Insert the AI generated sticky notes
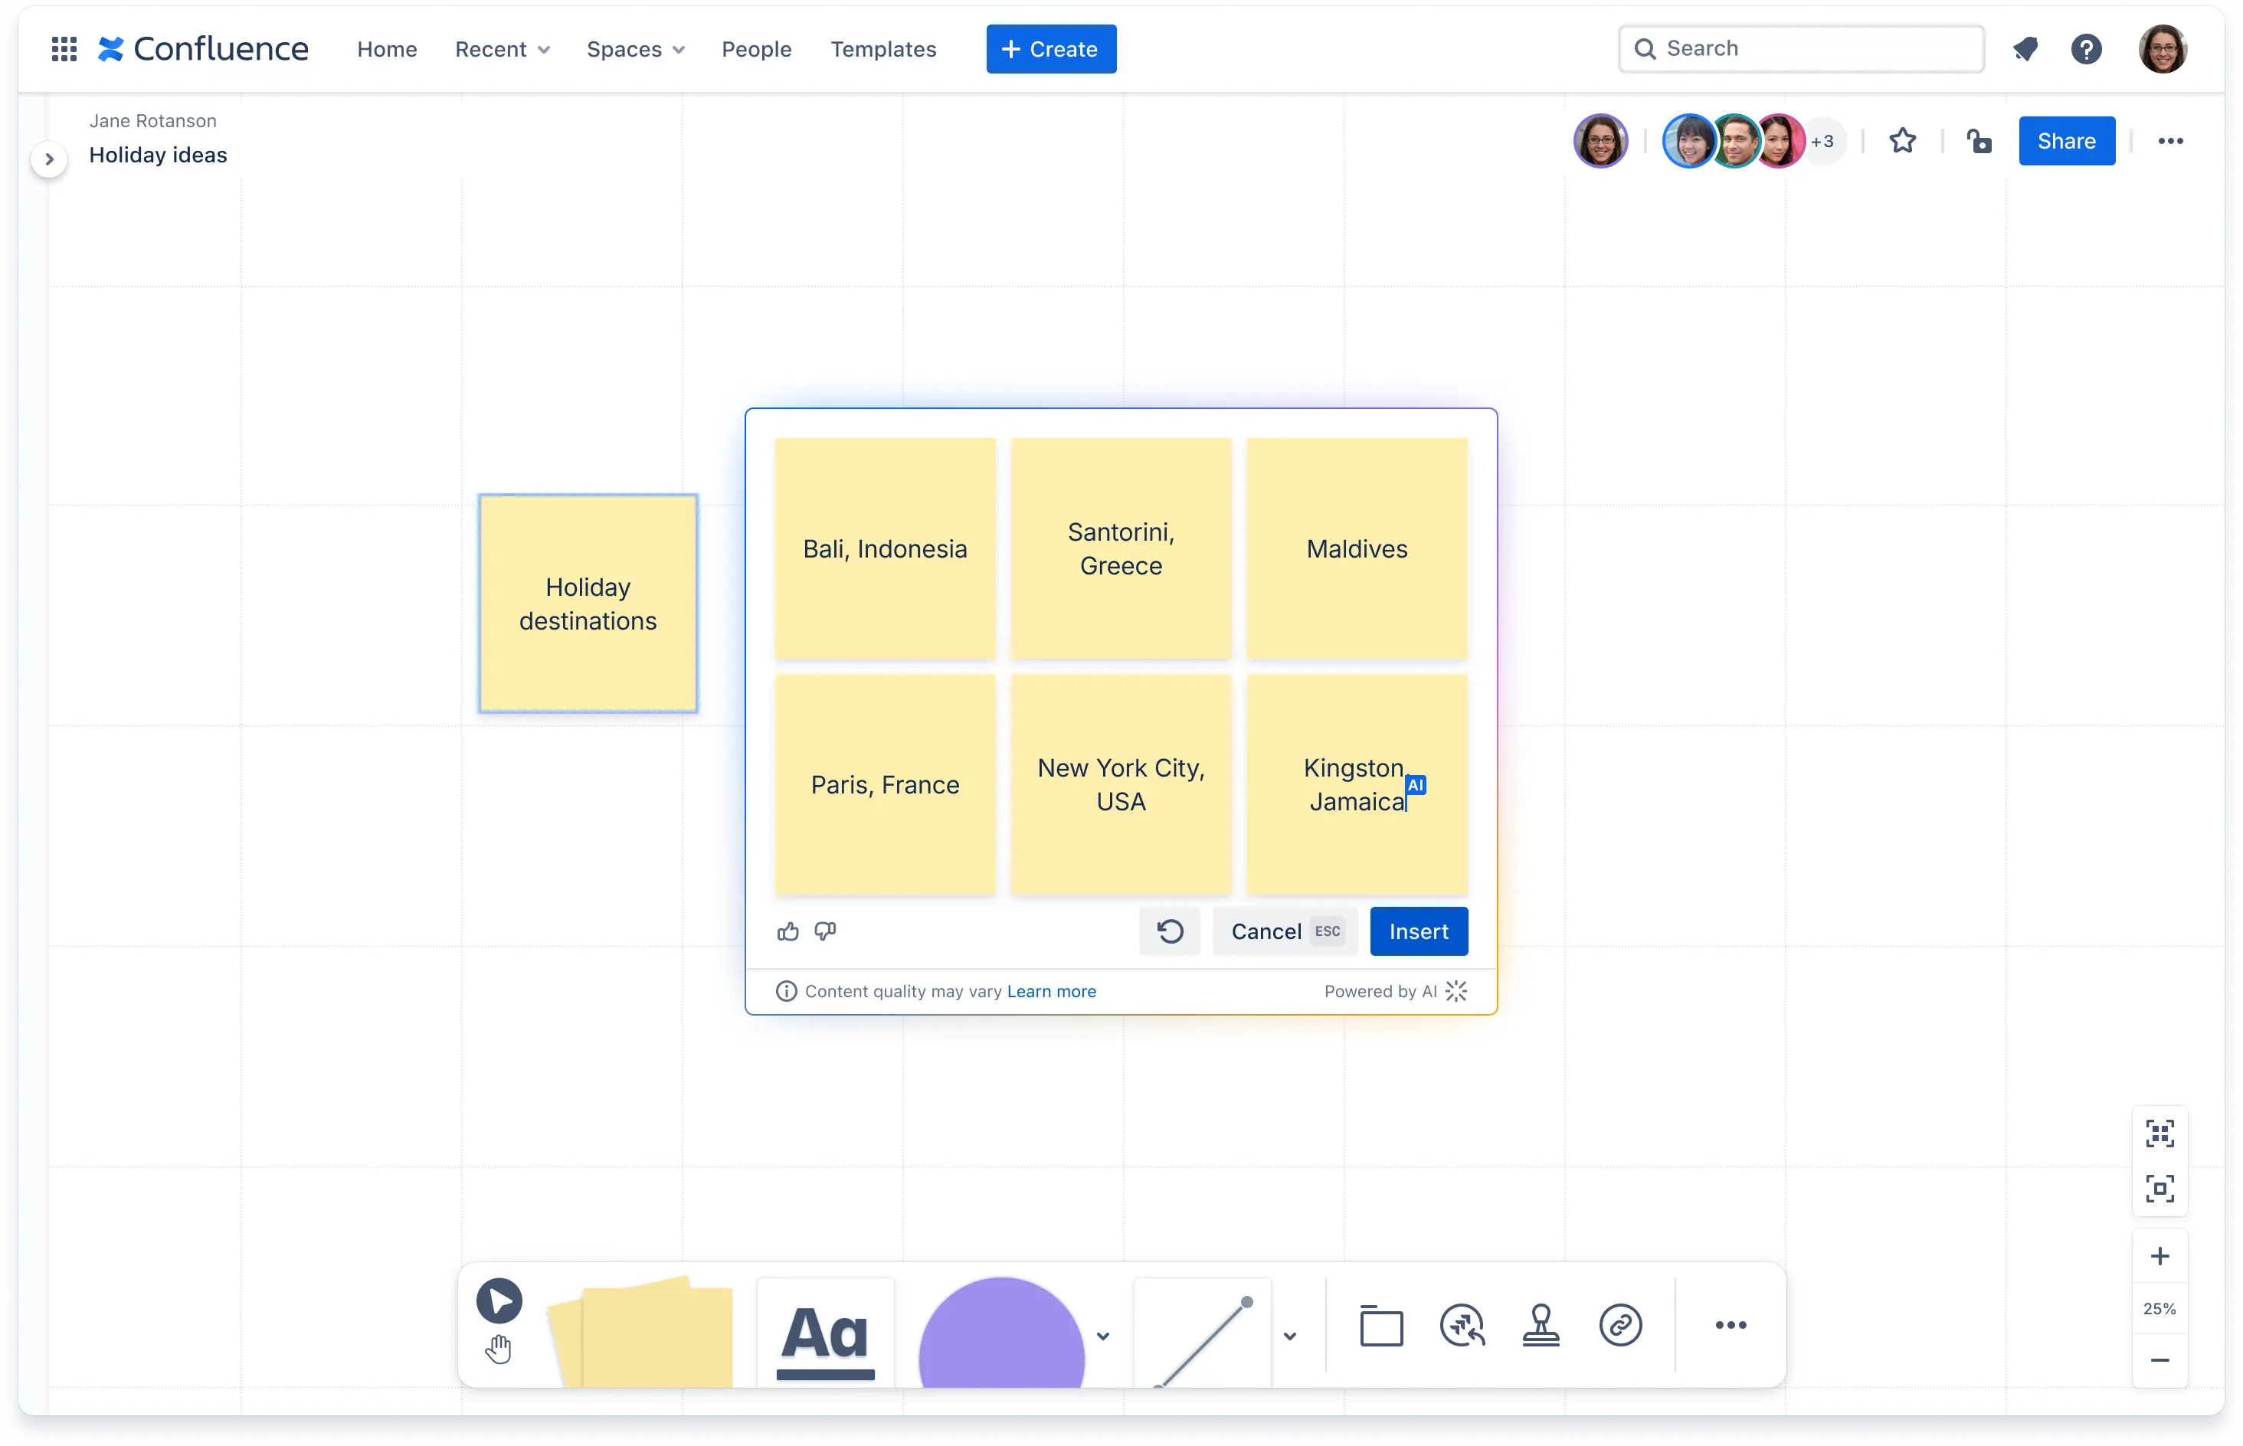2243x1446 pixels. click(1419, 931)
